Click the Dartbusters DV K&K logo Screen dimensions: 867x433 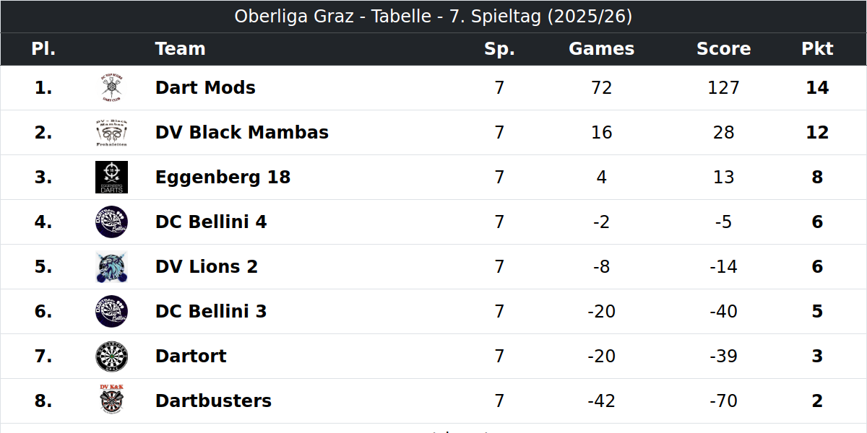[111, 401]
